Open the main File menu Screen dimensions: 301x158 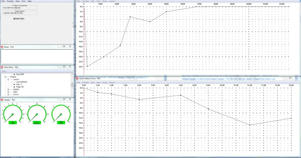coord(3,1)
